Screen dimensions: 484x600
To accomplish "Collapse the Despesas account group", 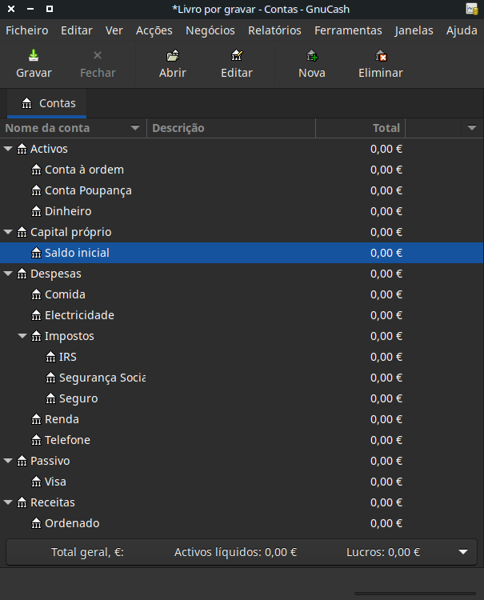I will (x=8, y=274).
